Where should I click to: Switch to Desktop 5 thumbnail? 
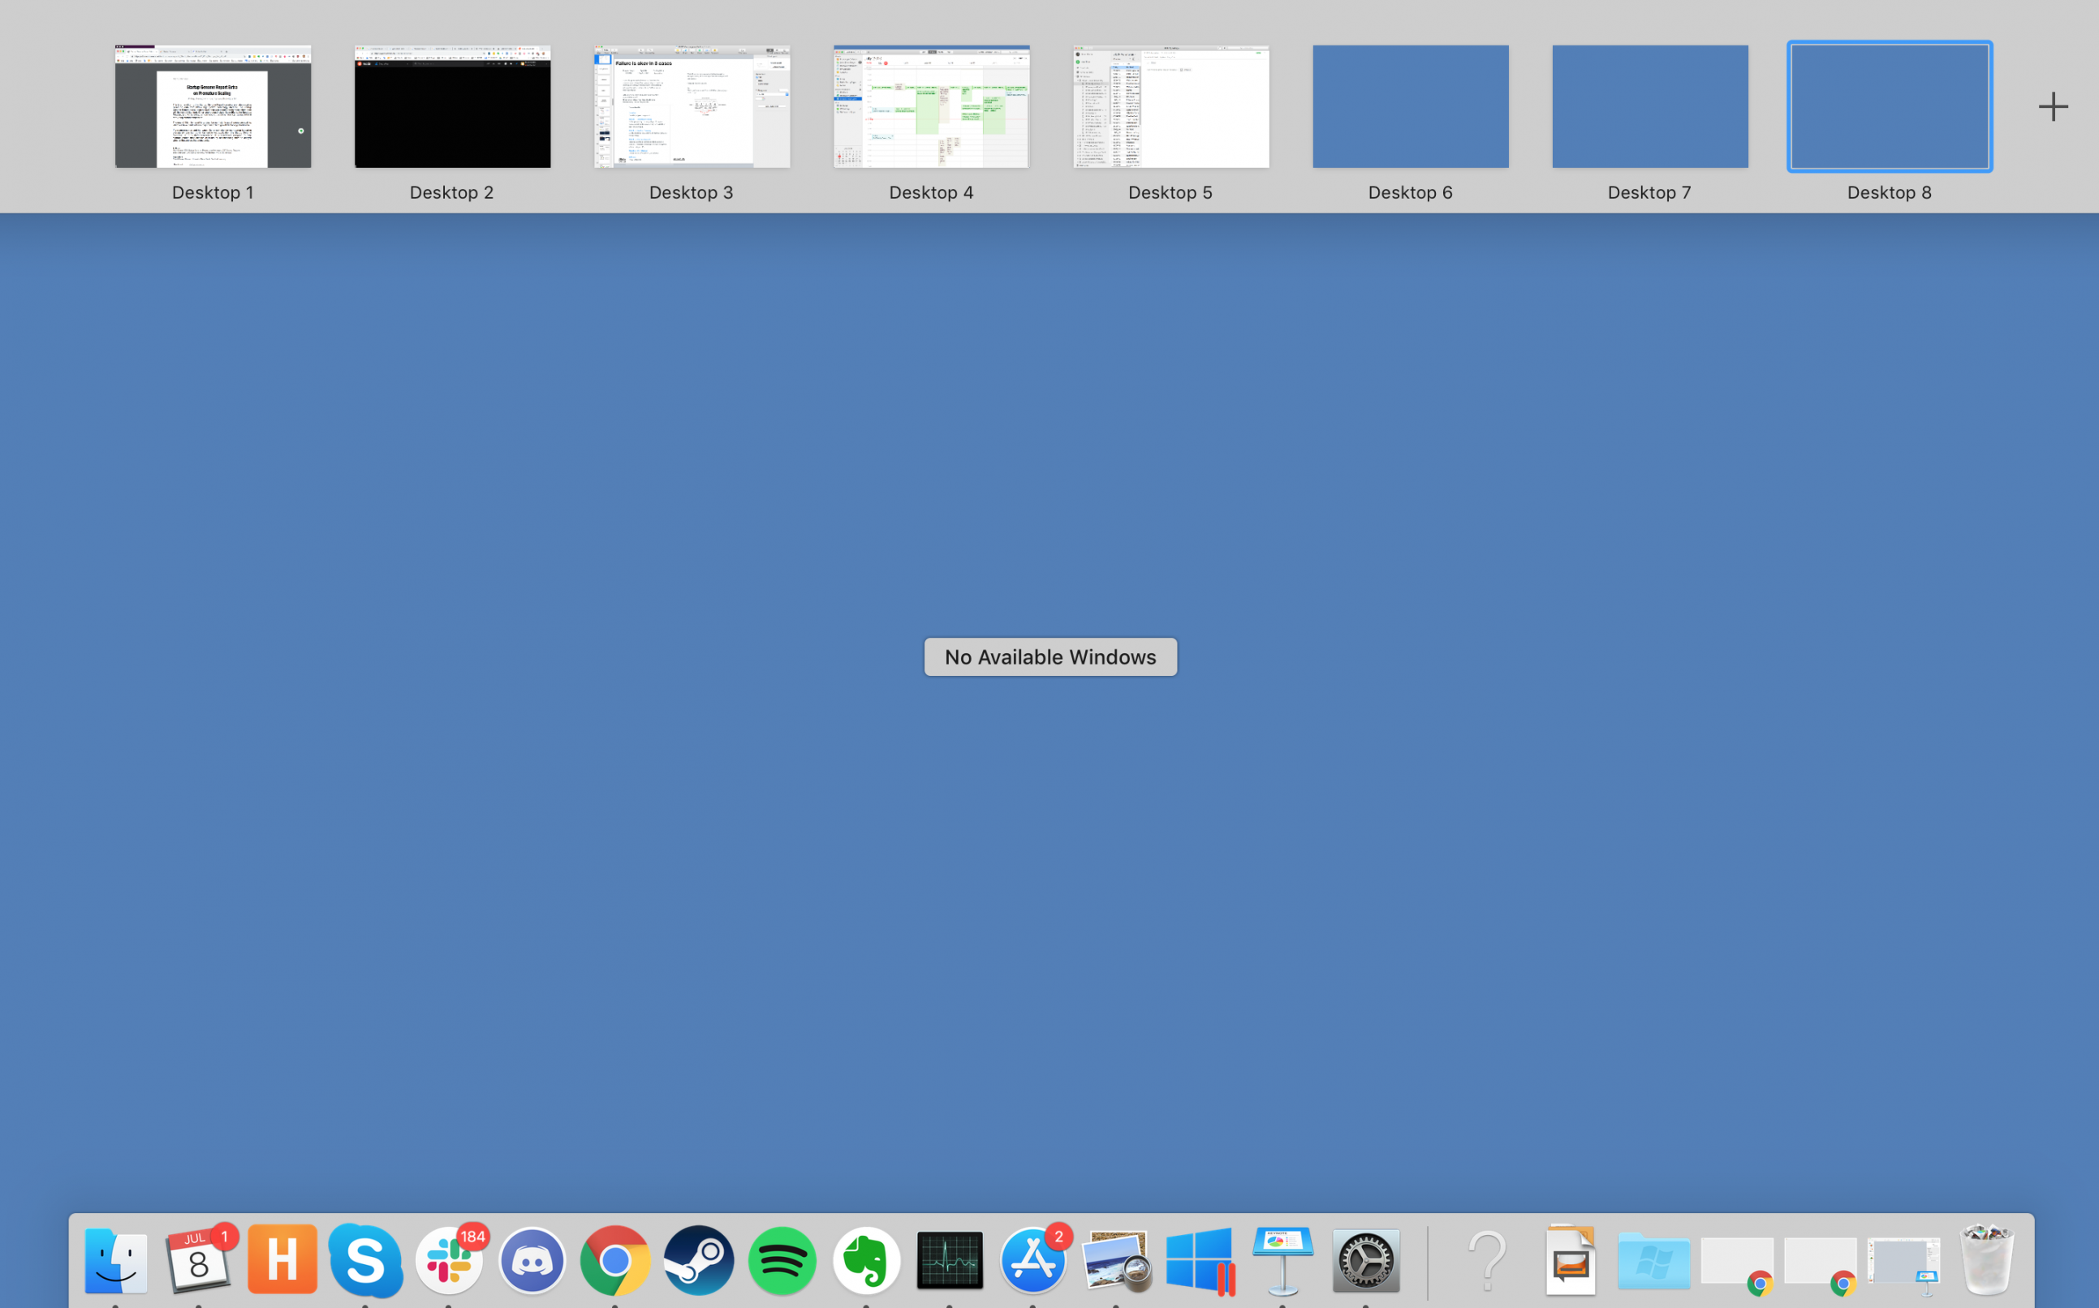point(1171,106)
